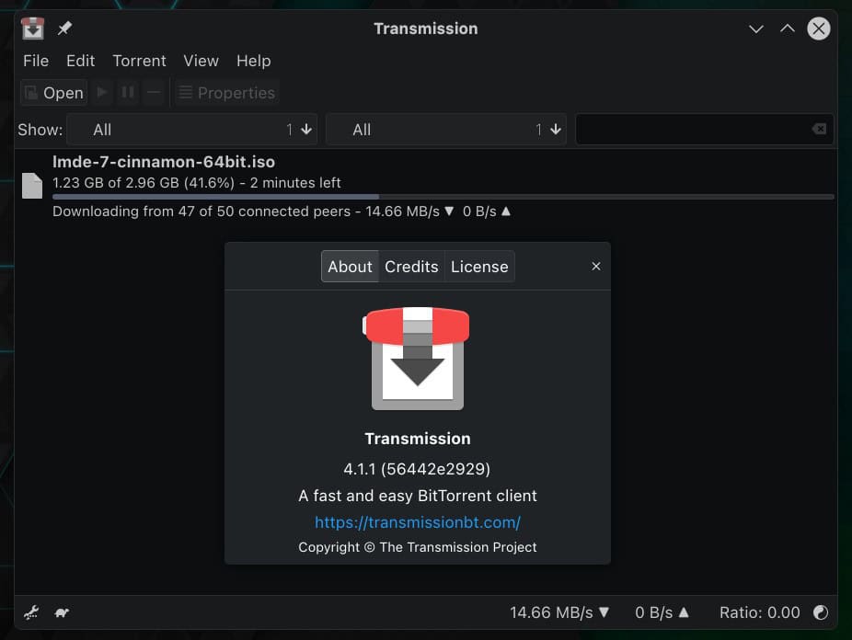
Task: Expand the second All tracker dropdown
Action: [x=445, y=129]
